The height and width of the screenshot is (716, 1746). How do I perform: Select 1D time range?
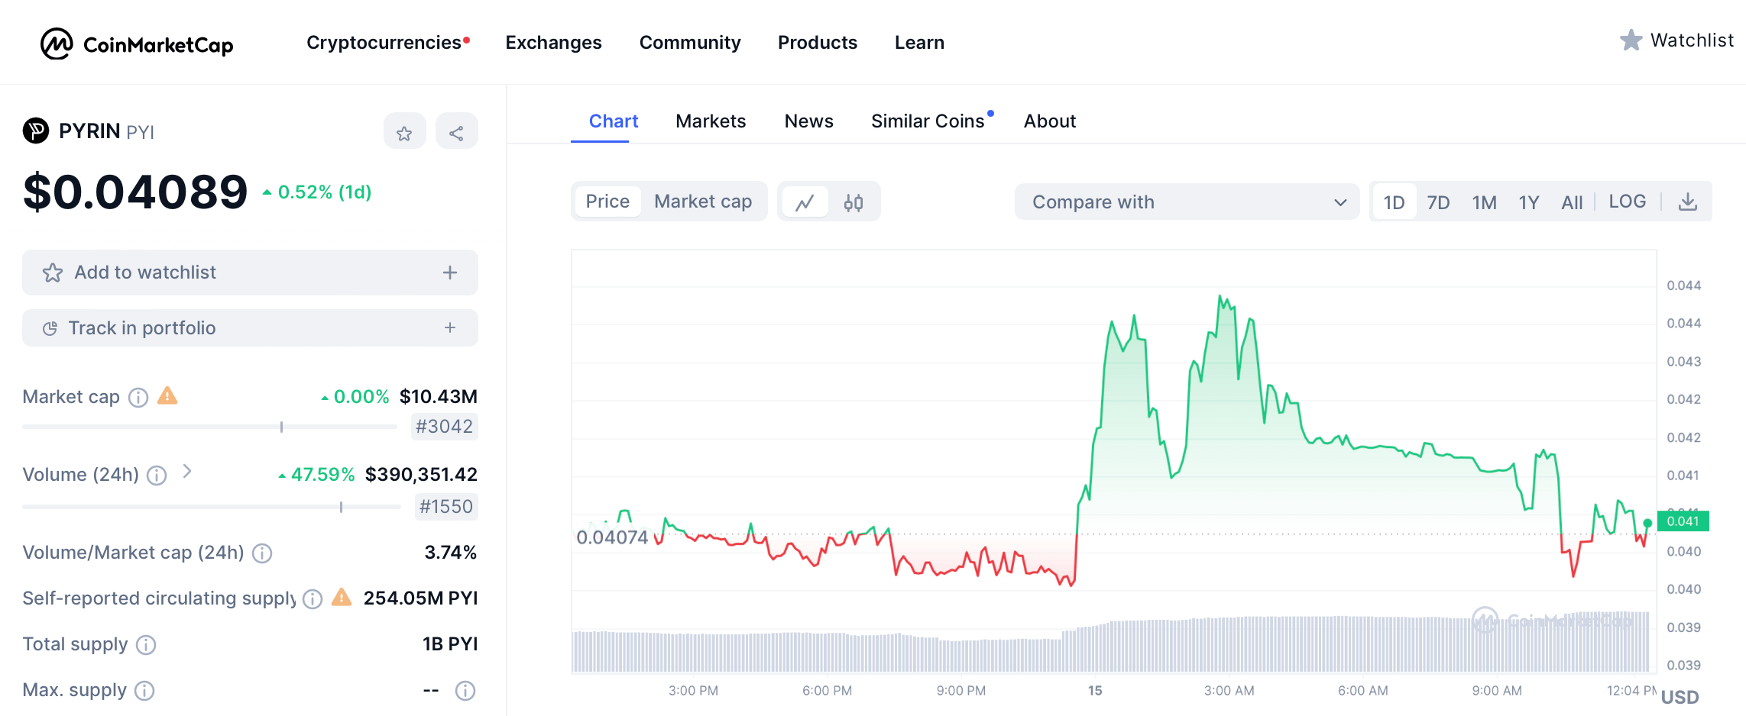coord(1394,202)
